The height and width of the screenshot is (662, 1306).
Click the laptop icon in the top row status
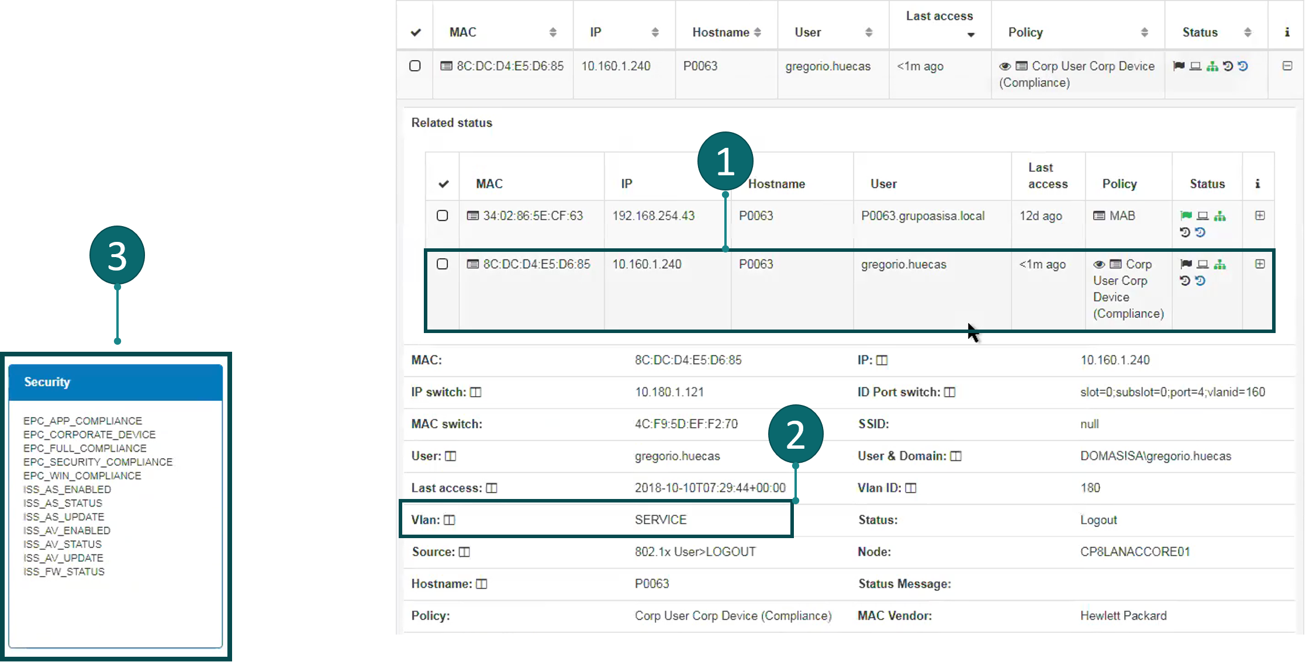1196,66
